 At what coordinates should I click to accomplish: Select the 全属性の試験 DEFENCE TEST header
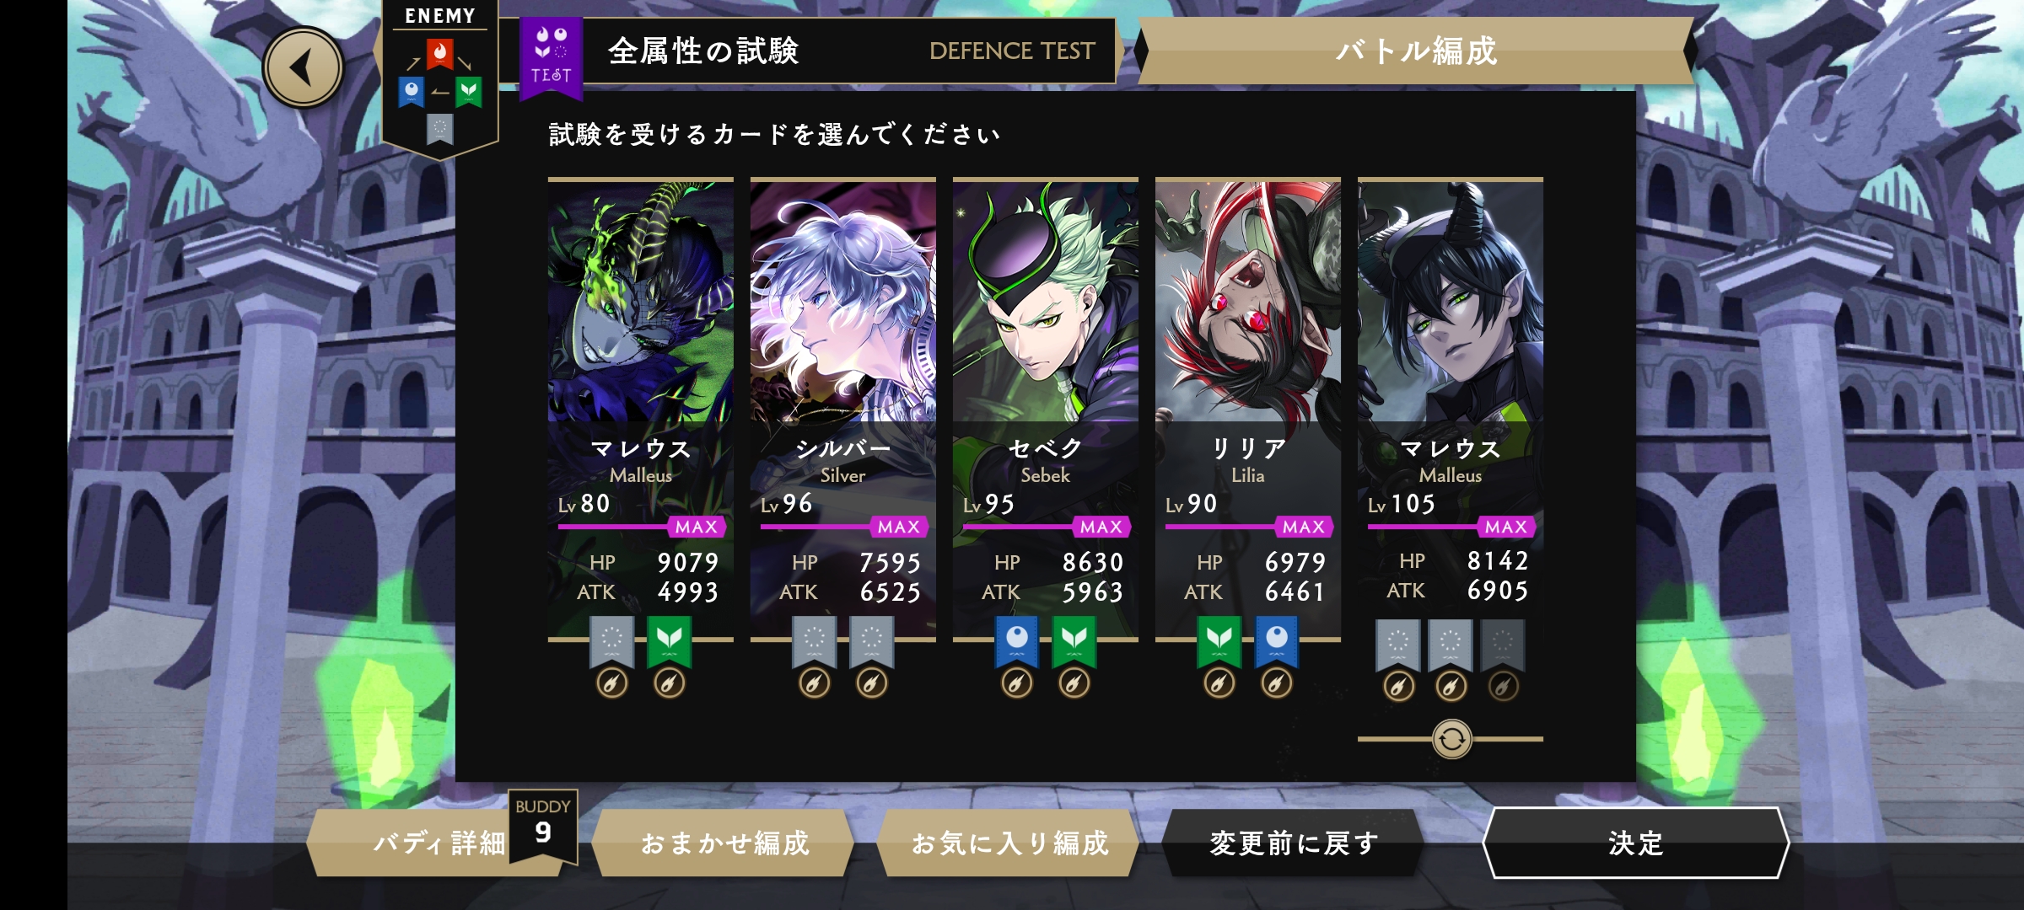tap(849, 51)
